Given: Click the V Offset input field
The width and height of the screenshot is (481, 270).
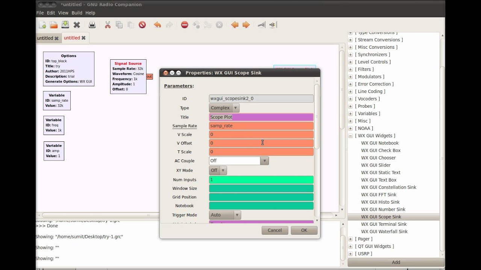Looking at the screenshot, I should click(x=261, y=143).
